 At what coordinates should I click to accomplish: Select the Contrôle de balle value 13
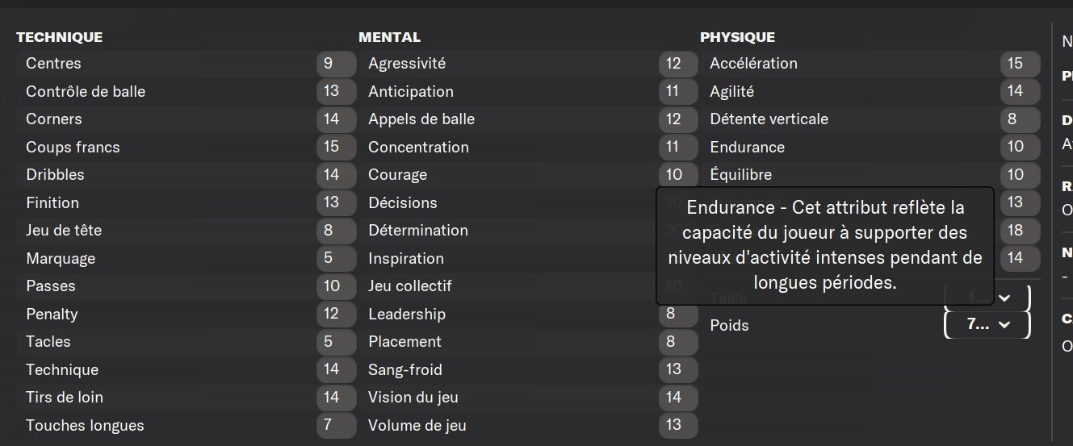pos(337,91)
